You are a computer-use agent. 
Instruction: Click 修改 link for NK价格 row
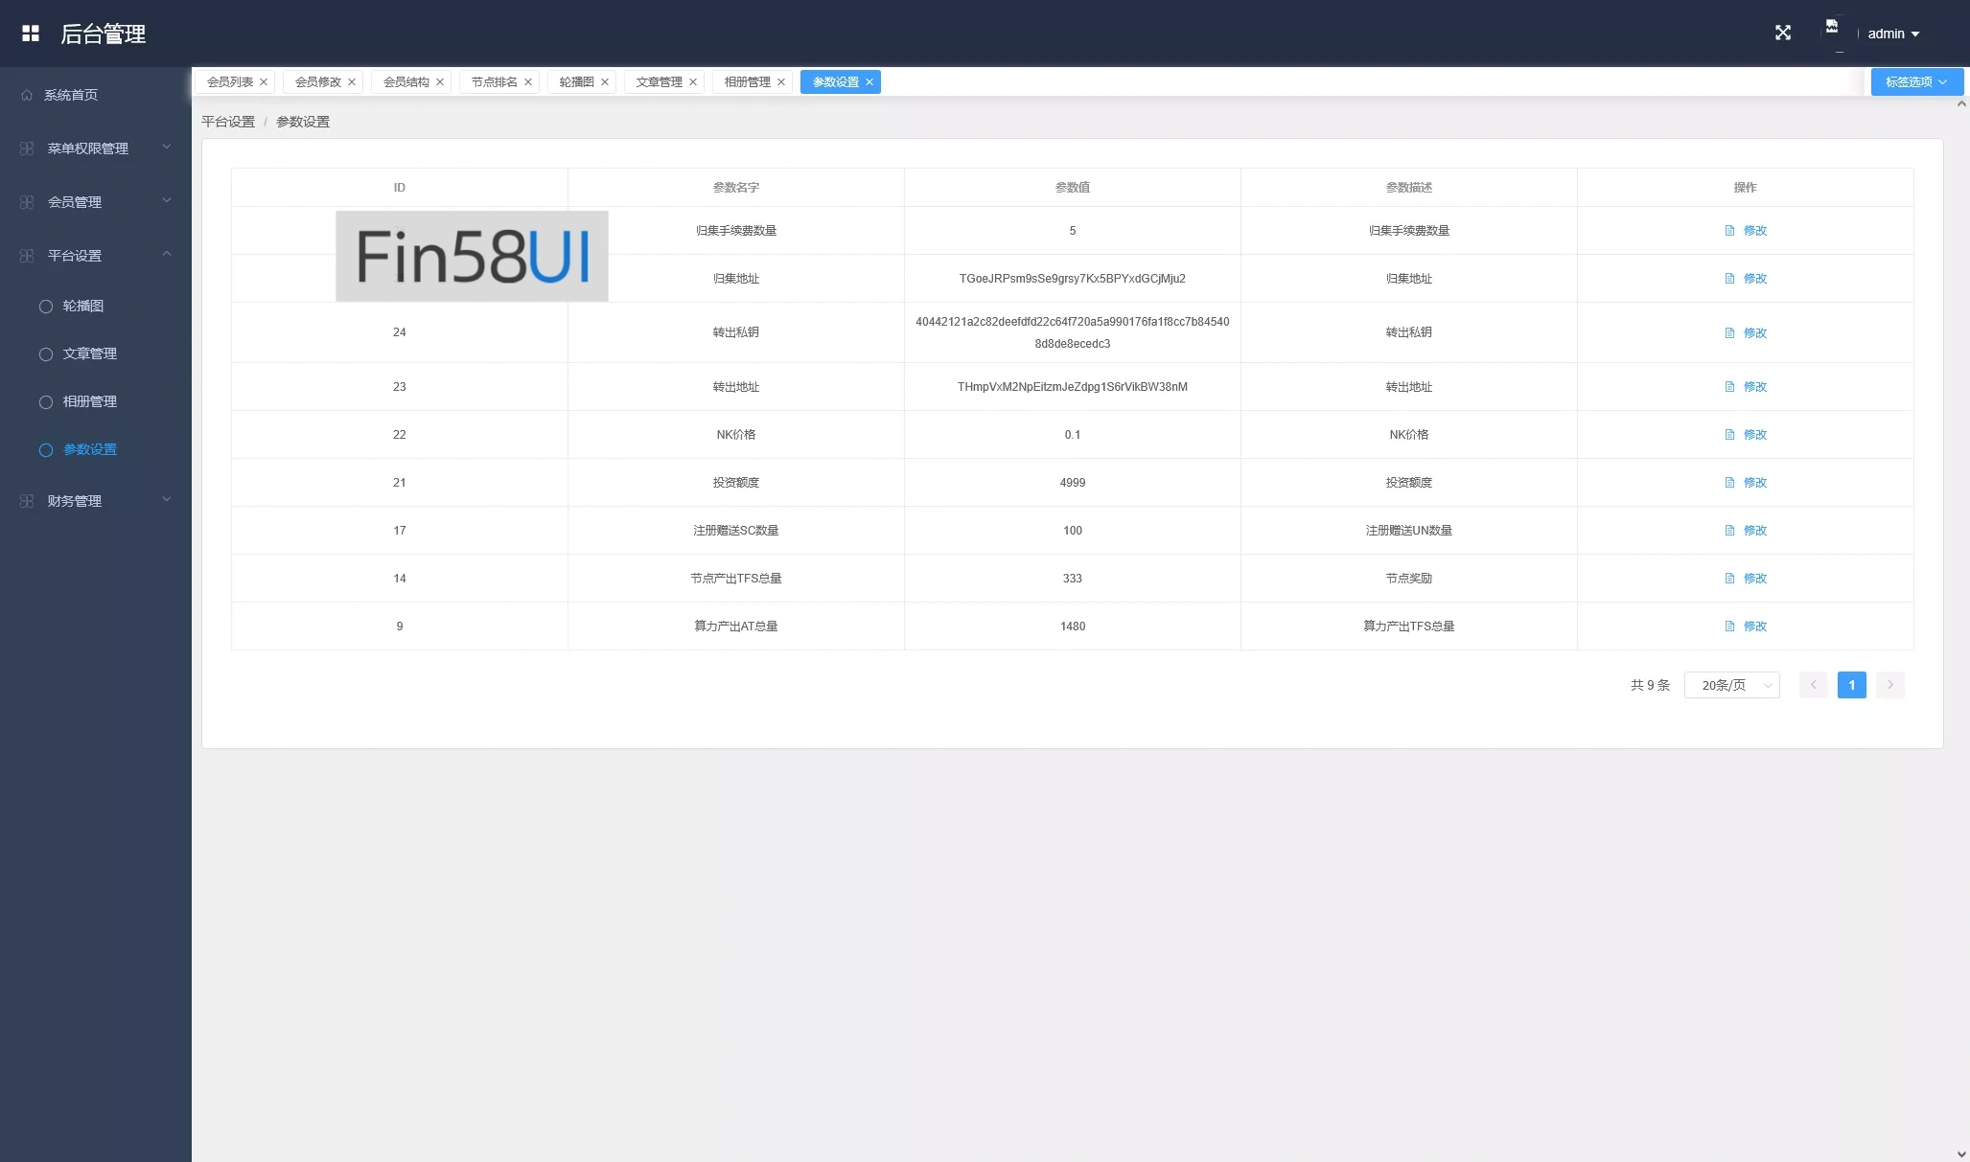point(1754,435)
